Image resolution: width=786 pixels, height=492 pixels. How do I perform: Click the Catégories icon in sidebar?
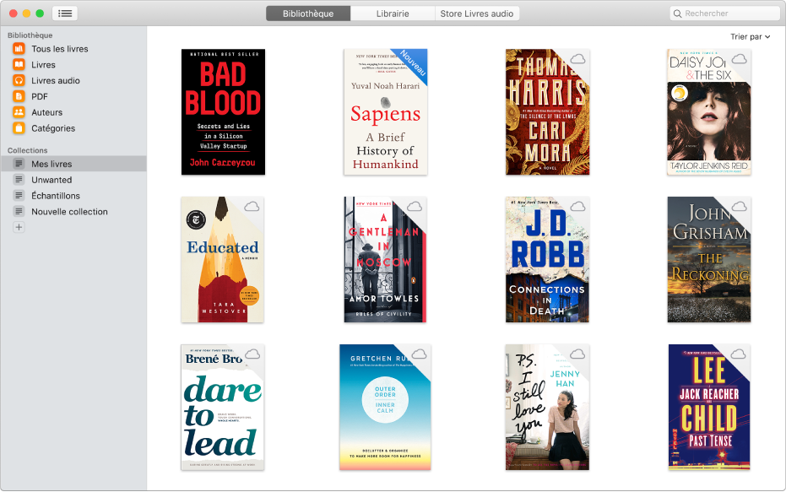pos(19,128)
